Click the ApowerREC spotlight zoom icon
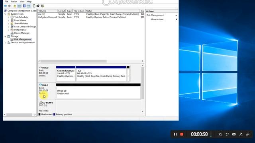The height and width of the screenshot is (143, 255). tap(220, 134)
